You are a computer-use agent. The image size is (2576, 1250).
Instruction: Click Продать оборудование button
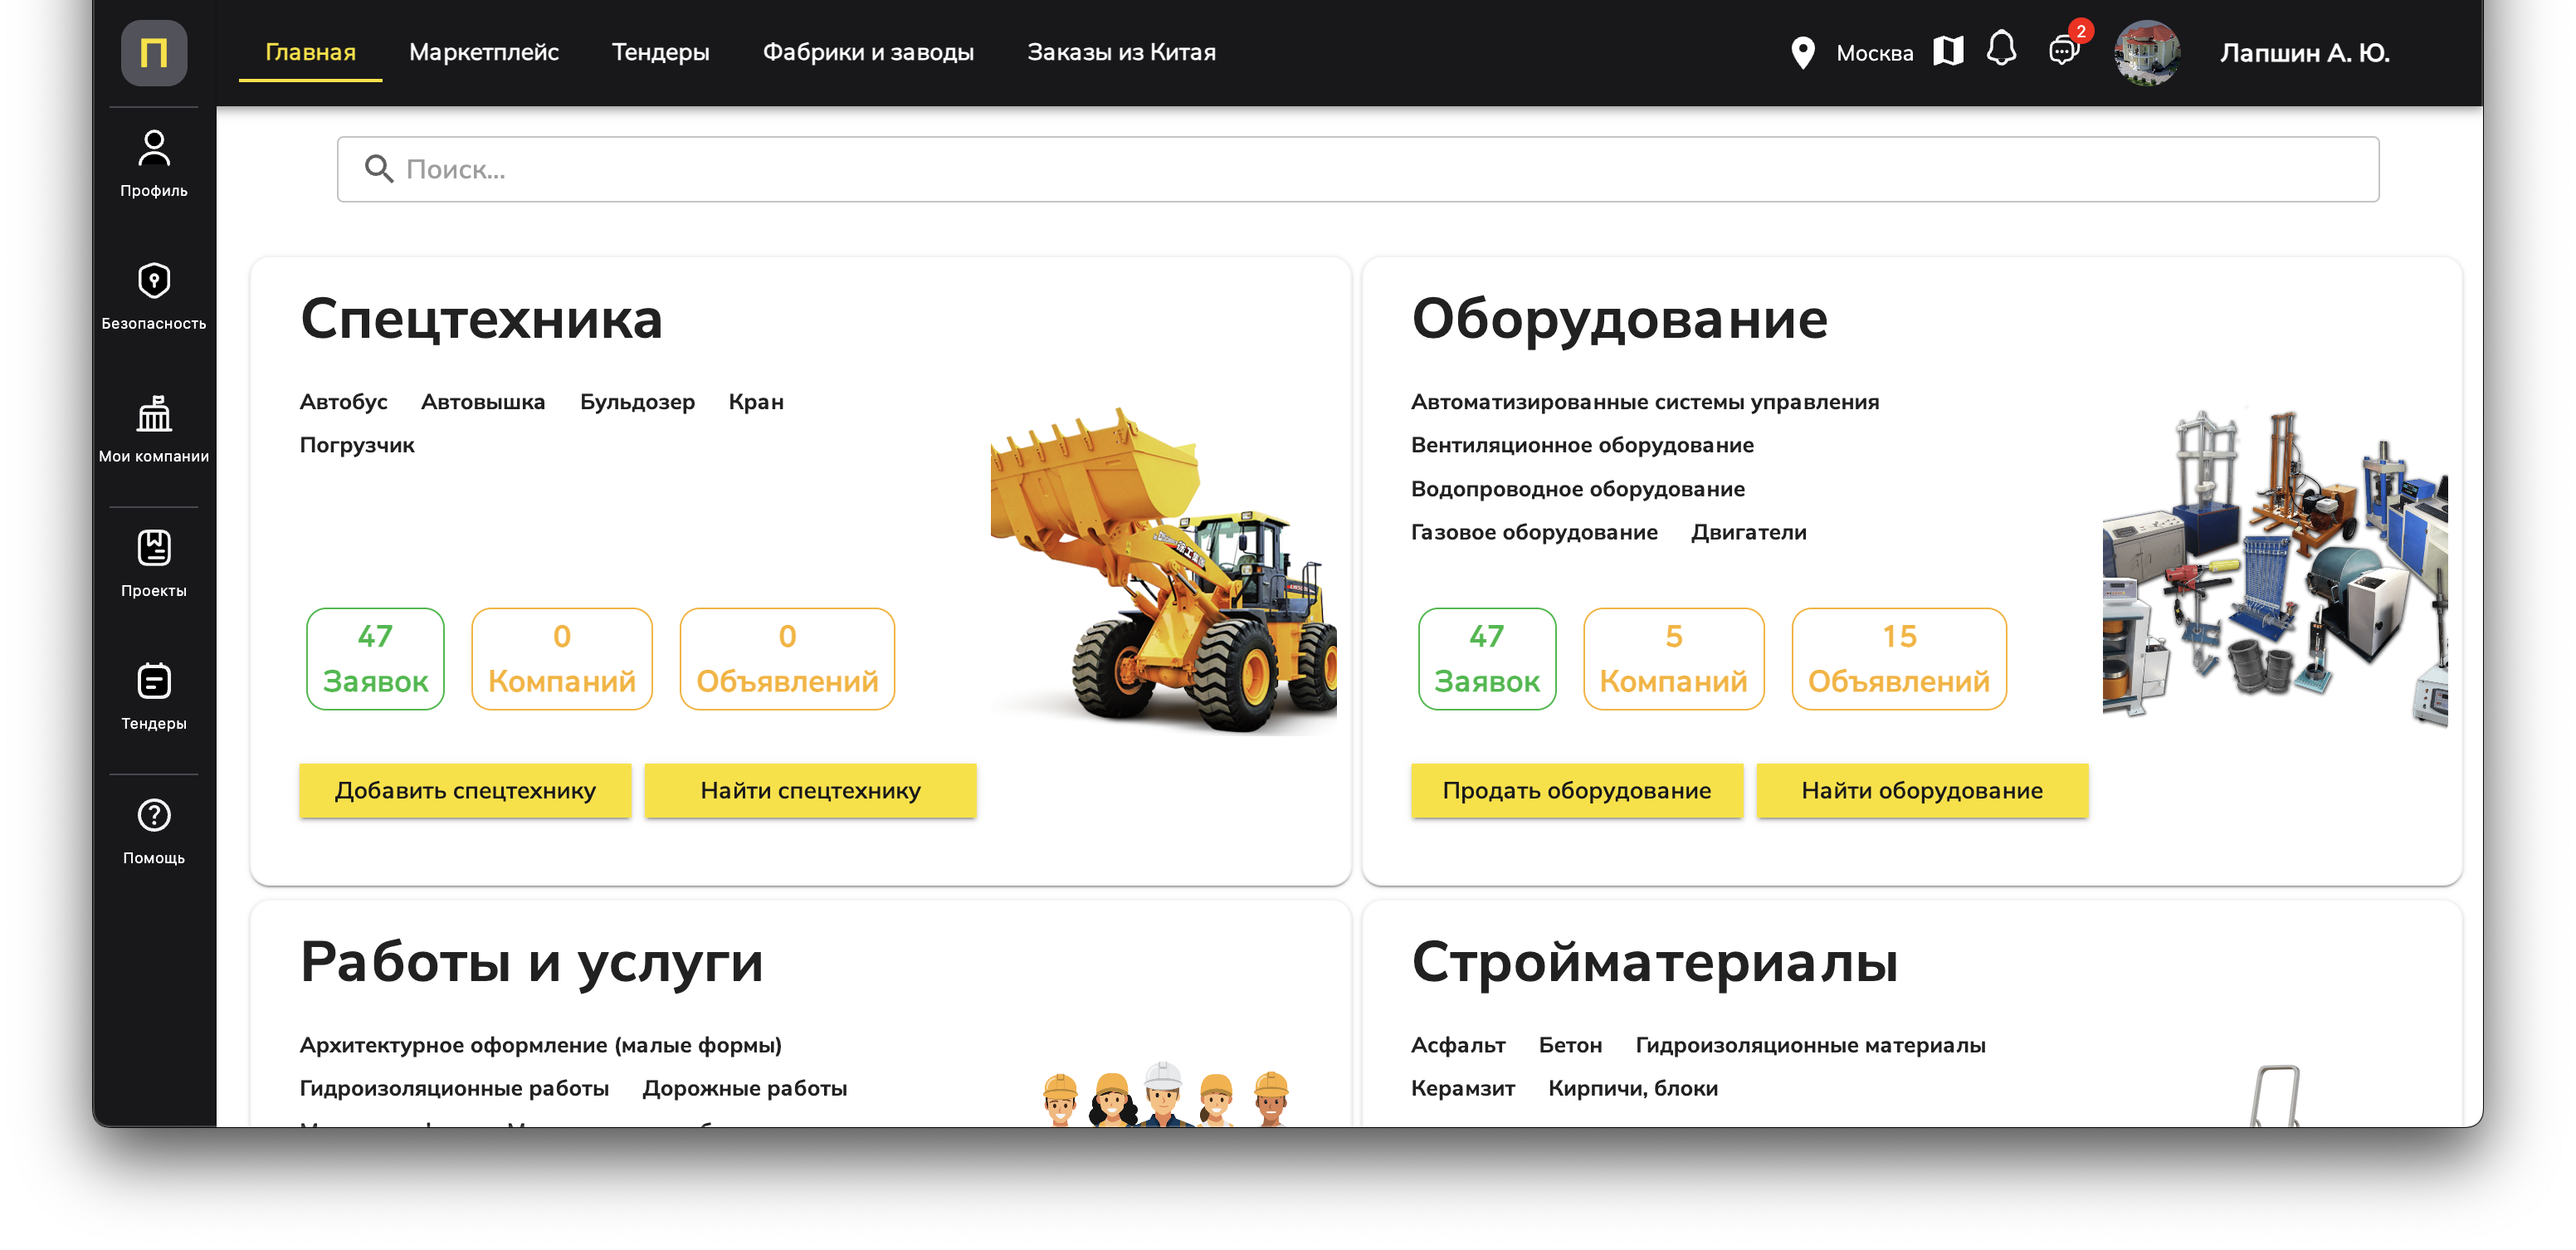pos(1577,790)
